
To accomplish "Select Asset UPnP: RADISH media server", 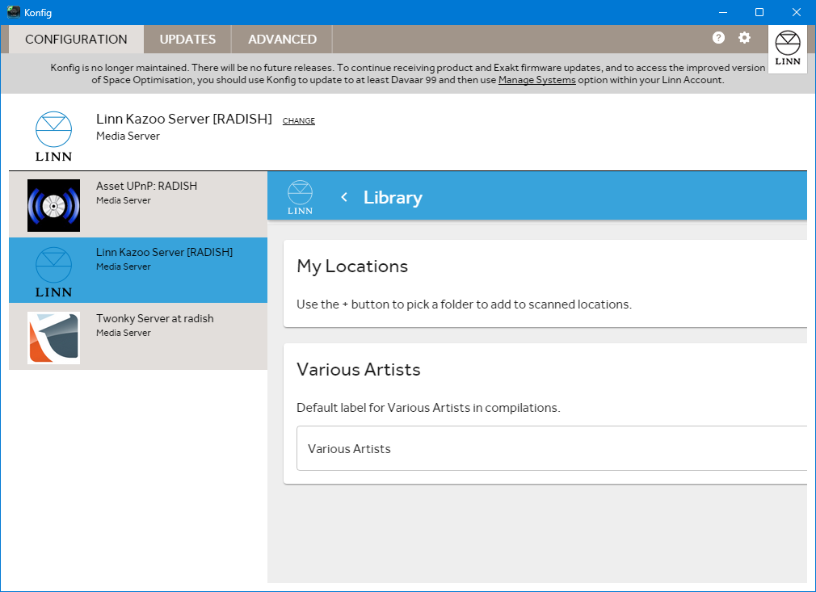I will point(138,205).
